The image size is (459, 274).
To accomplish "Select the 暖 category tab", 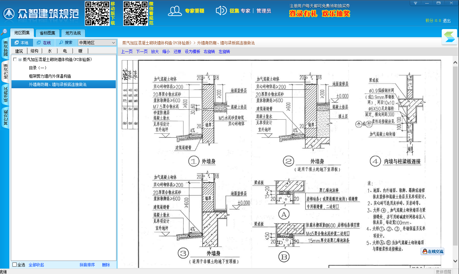I will 80,51.
